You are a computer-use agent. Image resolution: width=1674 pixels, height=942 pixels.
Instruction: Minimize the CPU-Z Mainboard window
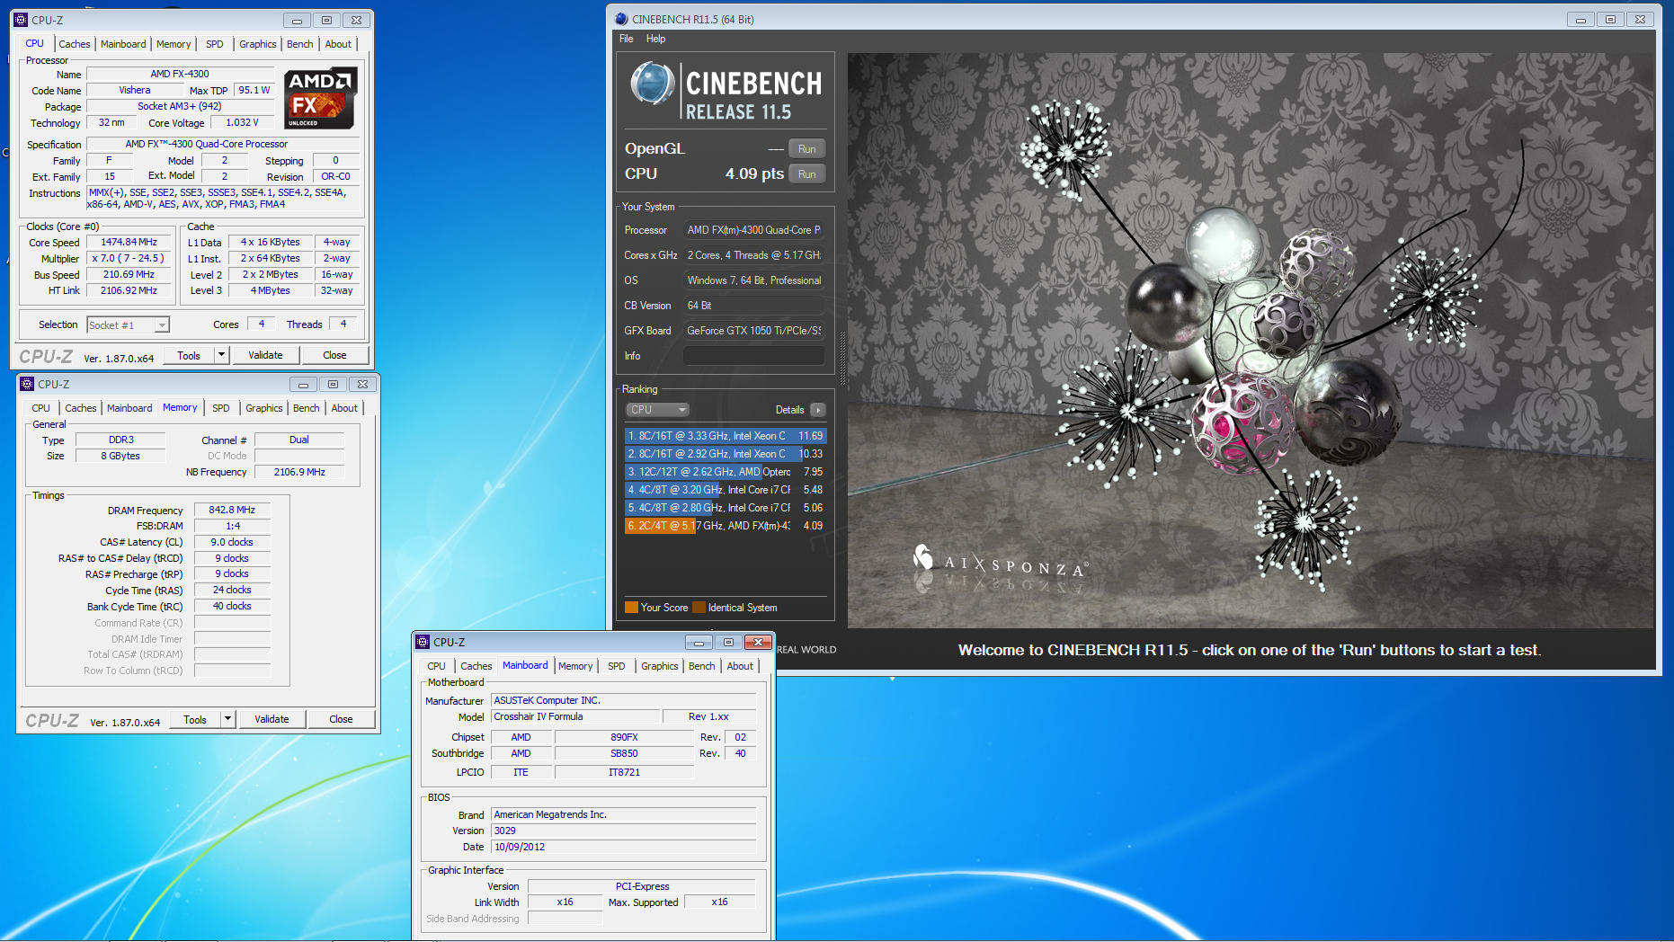point(699,642)
